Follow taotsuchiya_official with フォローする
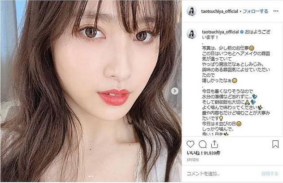 (256, 11)
